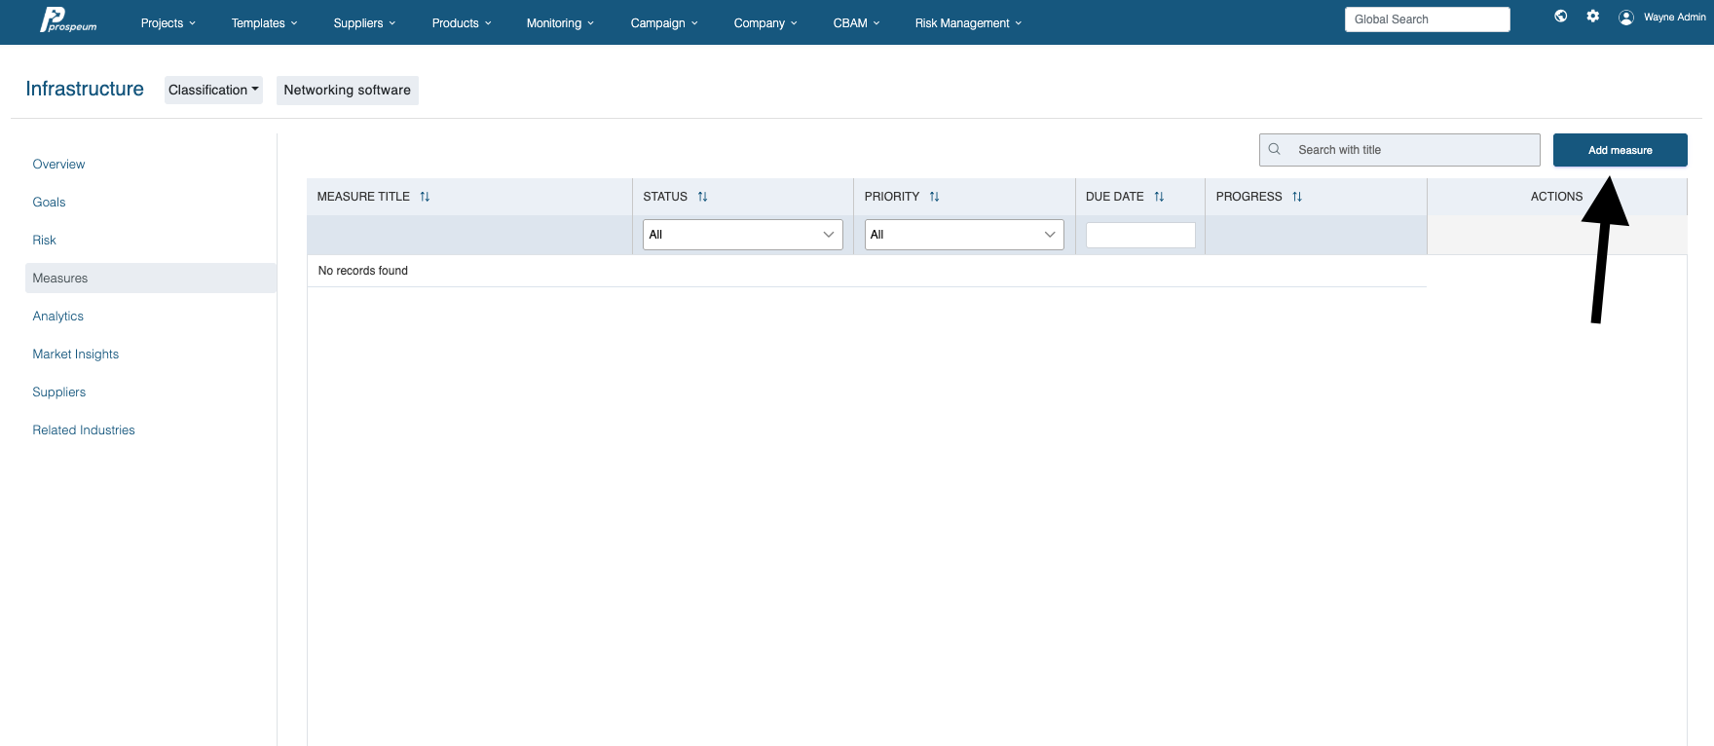Go to Suppliers in sidebar
1714x746 pixels.
point(58,392)
